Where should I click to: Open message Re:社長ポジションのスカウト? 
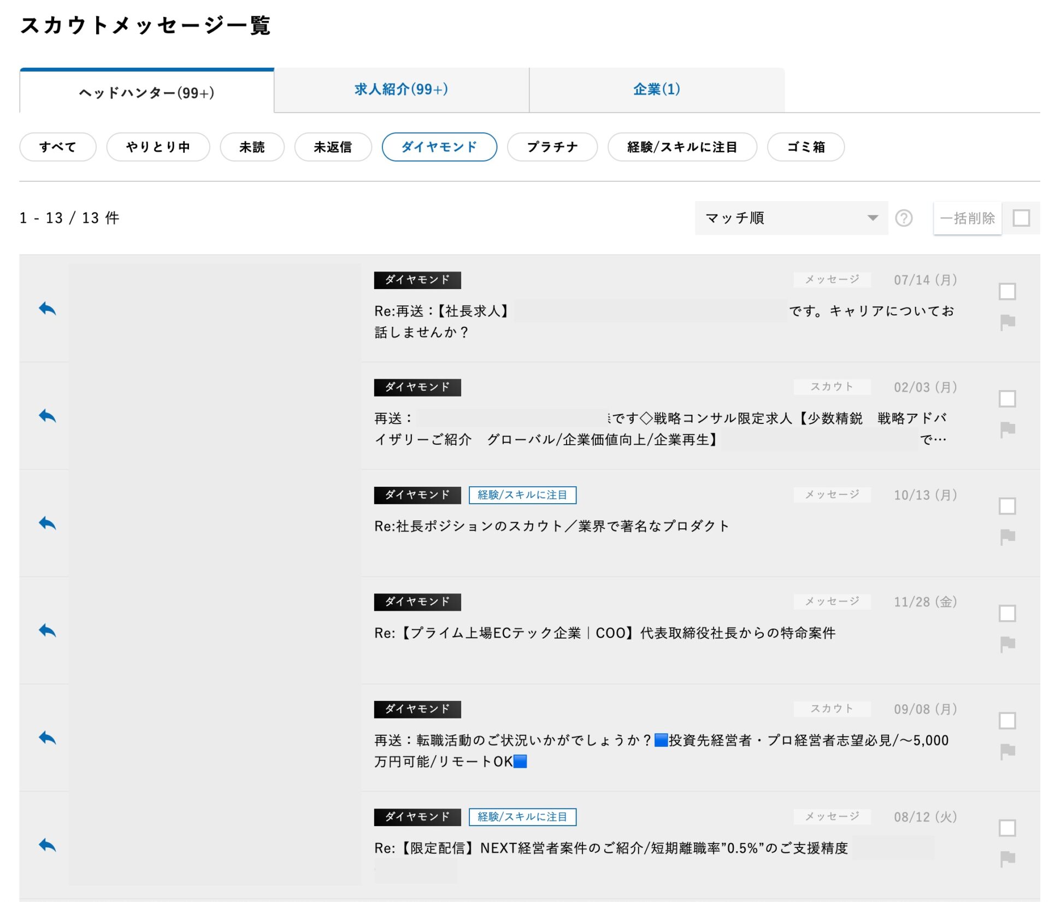(551, 526)
